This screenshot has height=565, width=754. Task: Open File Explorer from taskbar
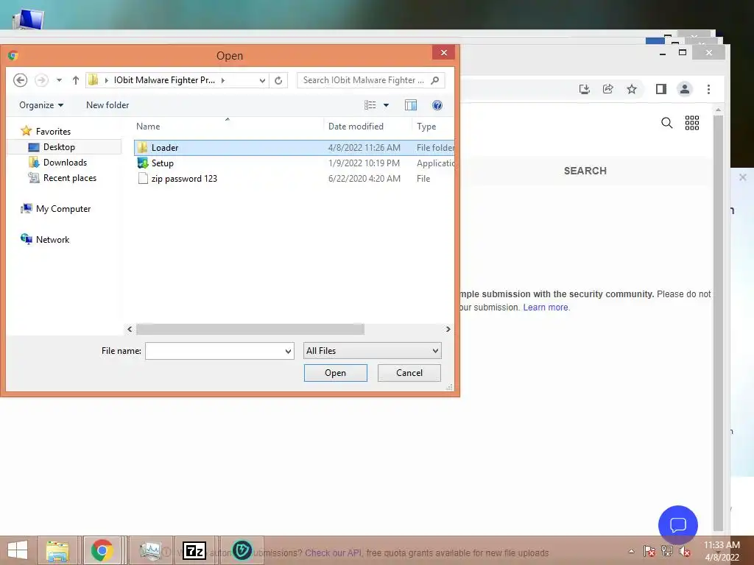click(x=57, y=550)
